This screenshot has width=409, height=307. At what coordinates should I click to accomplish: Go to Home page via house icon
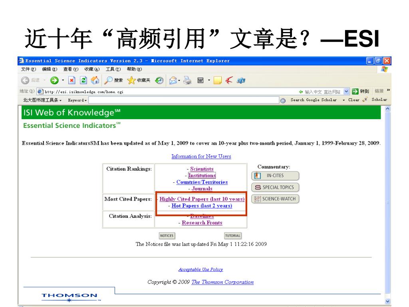click(95, 80)
